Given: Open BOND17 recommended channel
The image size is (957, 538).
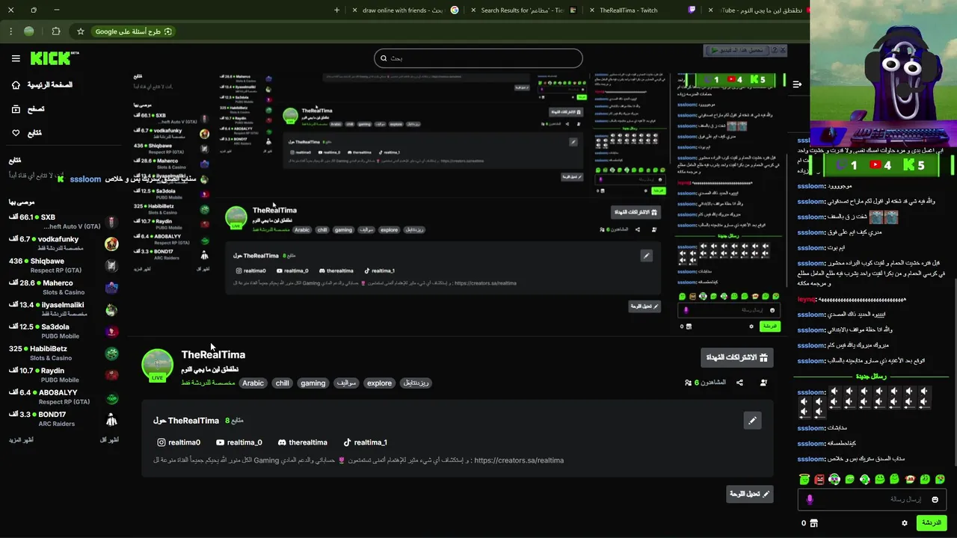Looking at the screenshot, I should [x=64, y=418].
